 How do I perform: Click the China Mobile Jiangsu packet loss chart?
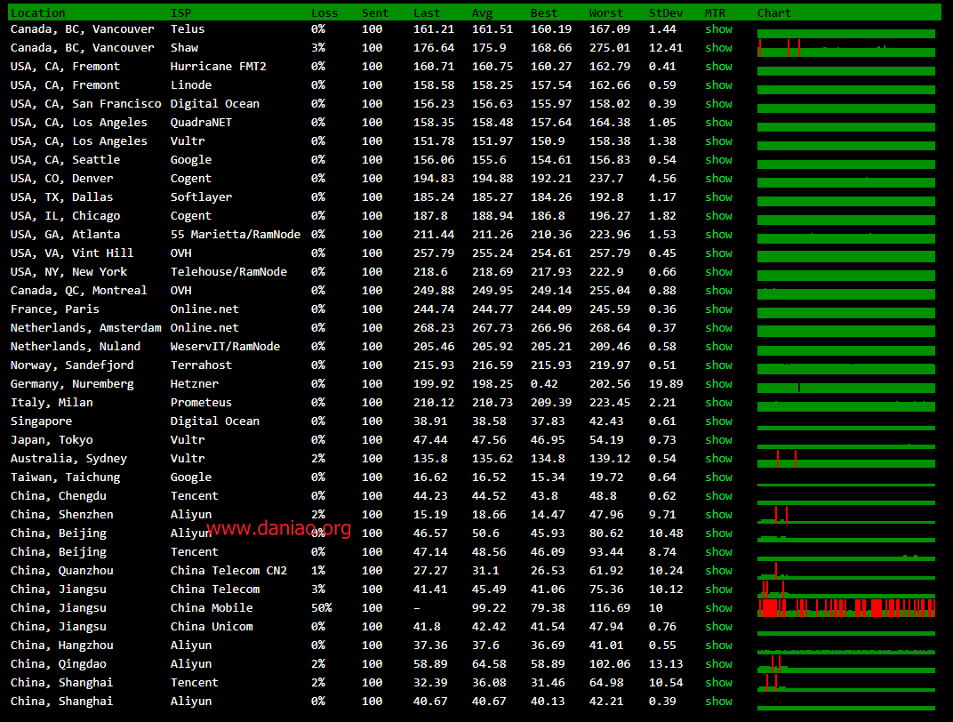pyautogui.click(x=846, y=608)
